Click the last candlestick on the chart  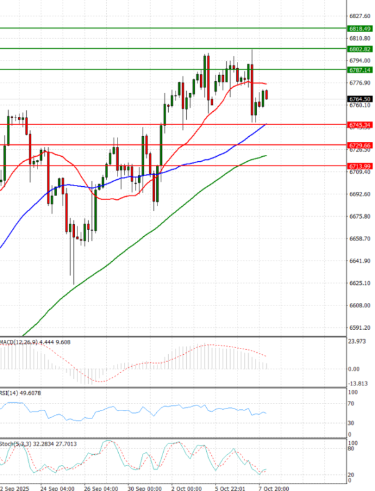(x=267, y=95)
